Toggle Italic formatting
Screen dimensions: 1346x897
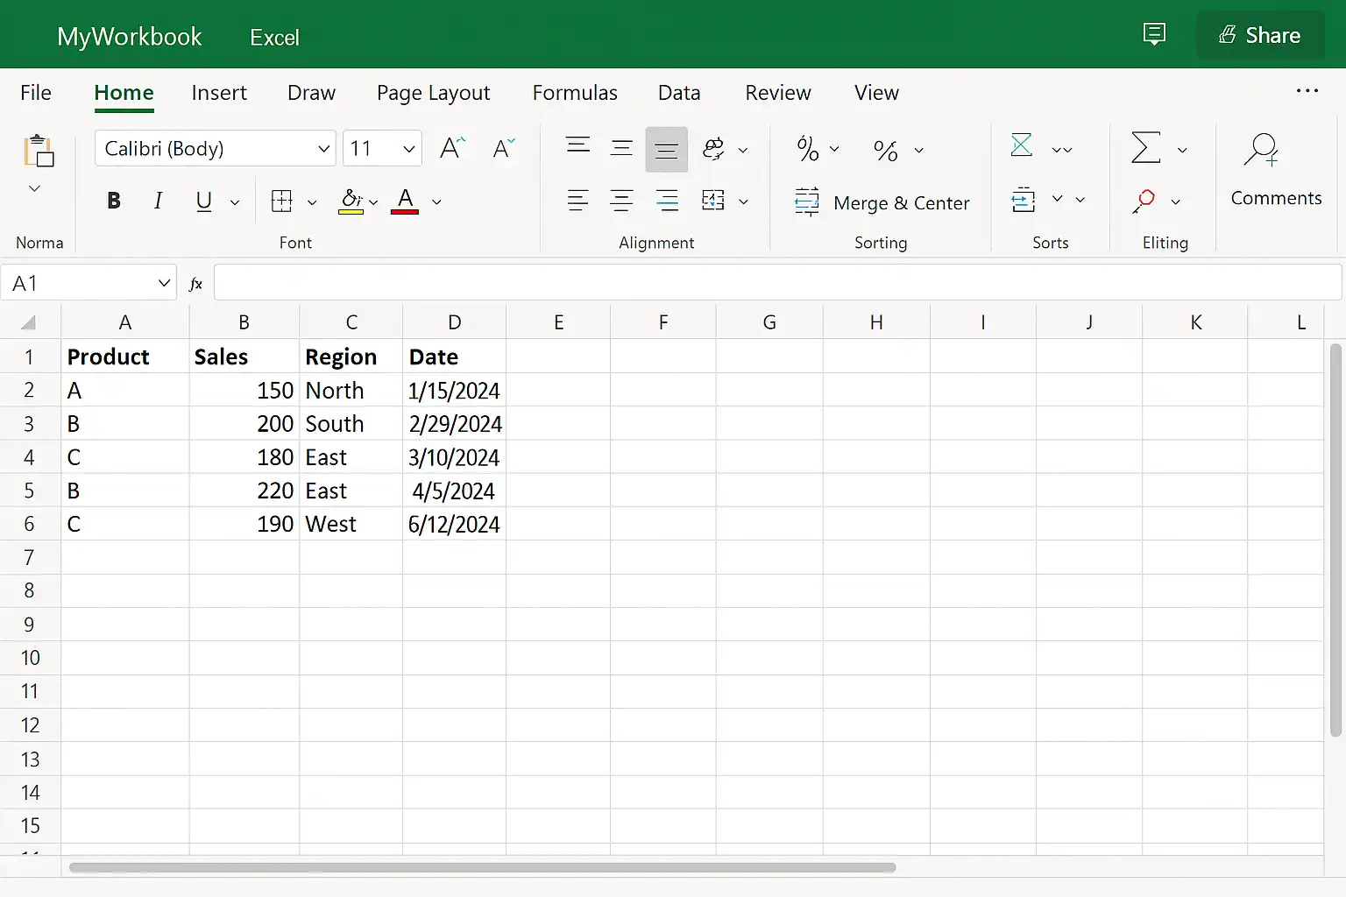coord(158,201)
